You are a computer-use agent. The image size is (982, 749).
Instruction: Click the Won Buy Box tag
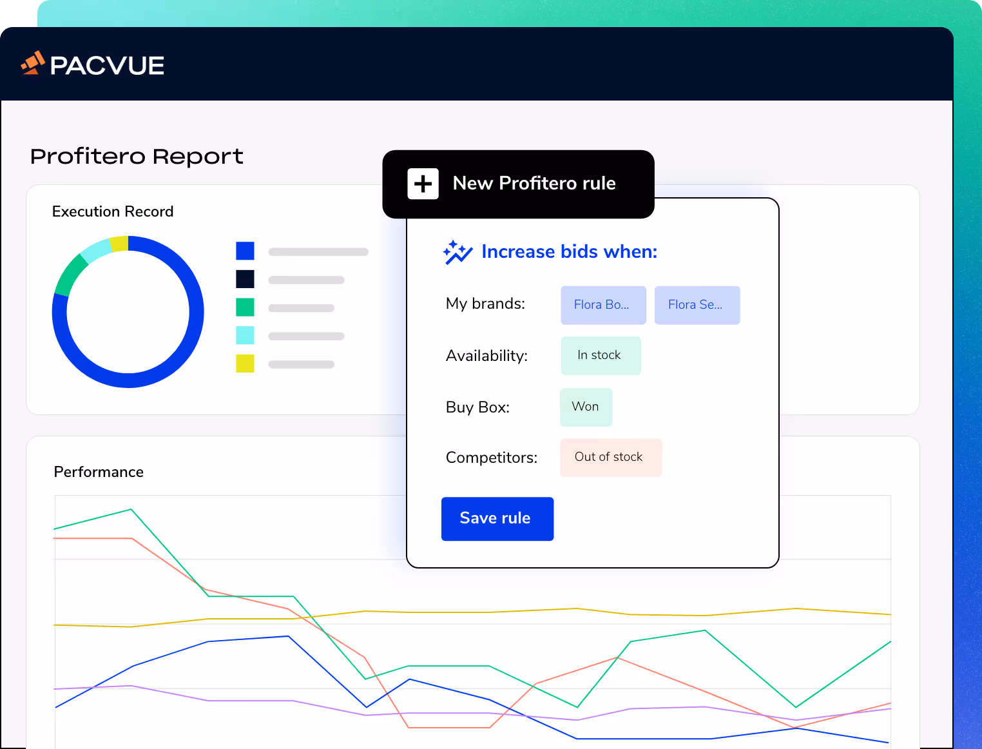[586, 407]
